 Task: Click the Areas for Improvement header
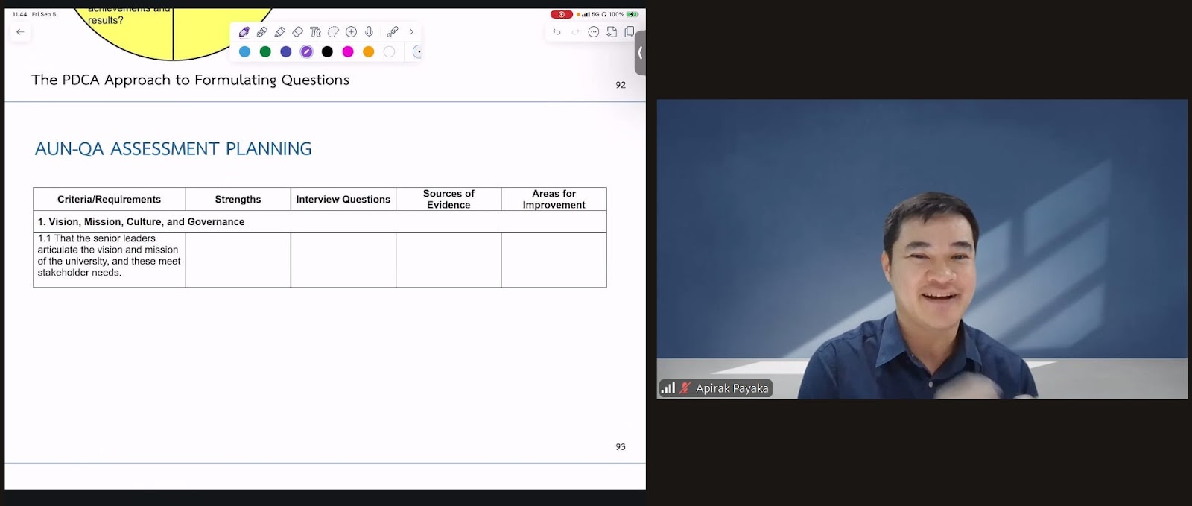tap(554, 199)
